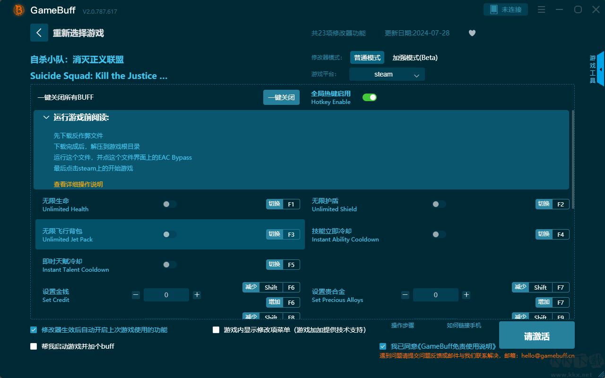This screenshot has height=378, width=605.
Task: Click the phone not-connected icon button
Action: (506, 9)
